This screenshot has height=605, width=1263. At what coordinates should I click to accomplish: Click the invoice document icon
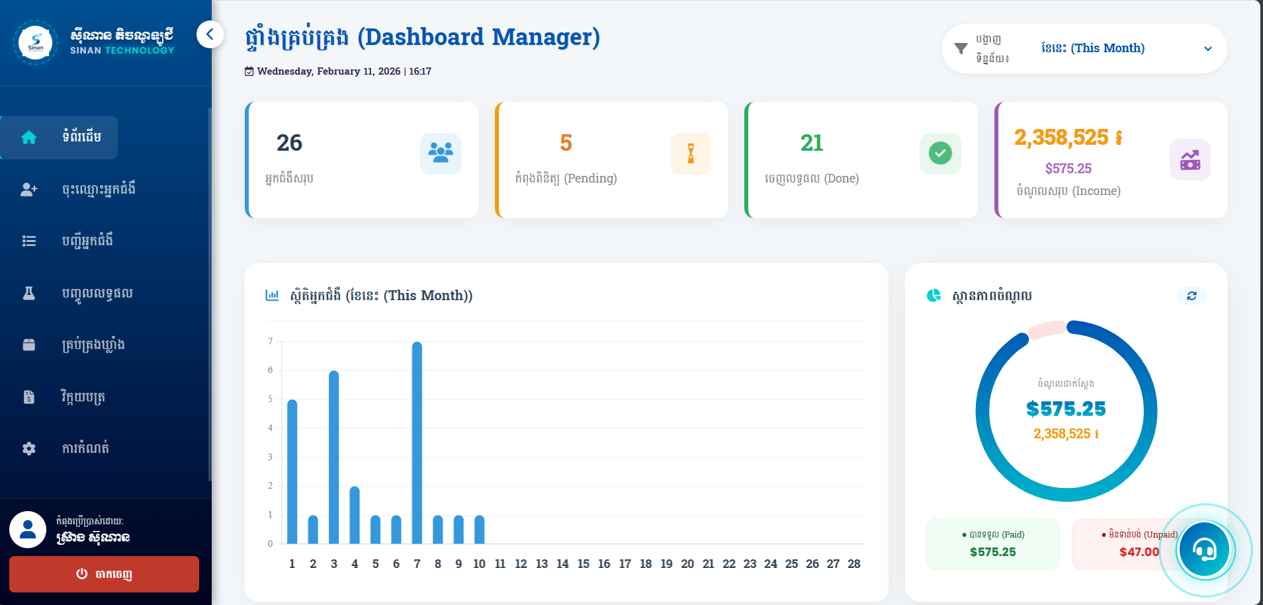coord(29,397)
